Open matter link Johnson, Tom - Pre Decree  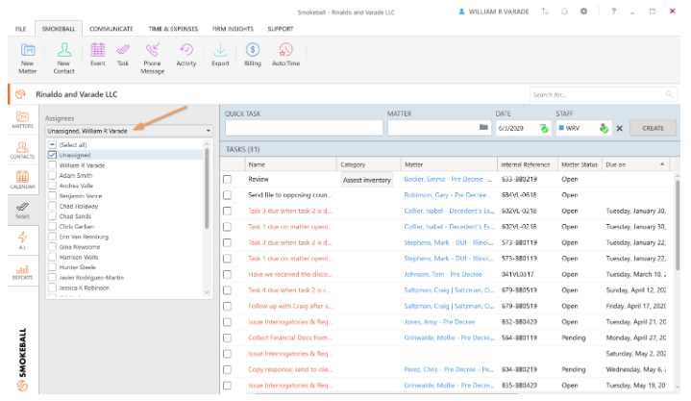pyautogui.click(x=443, y=274)
